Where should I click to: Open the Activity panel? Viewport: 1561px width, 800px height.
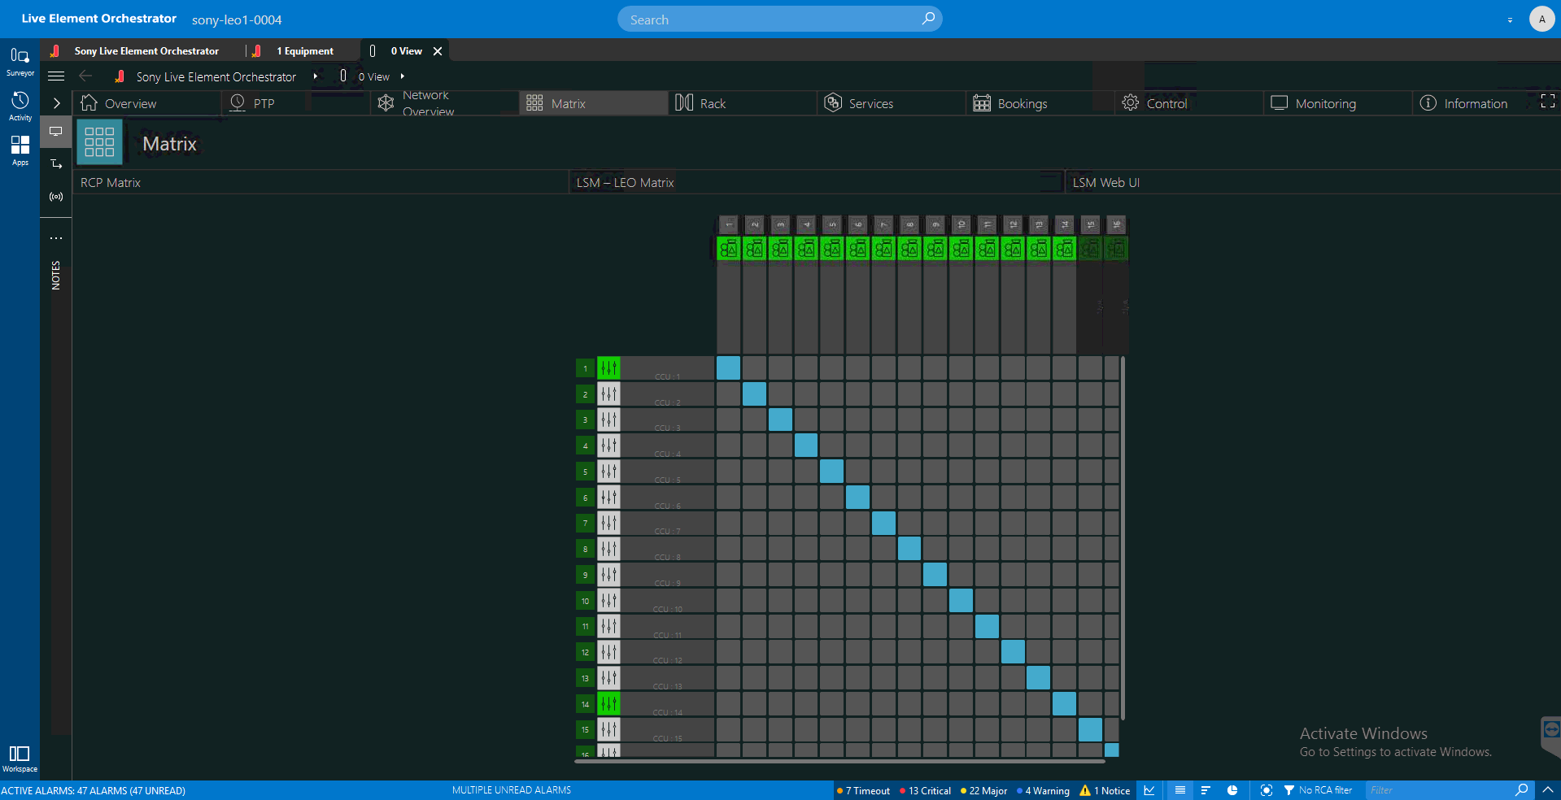[x=20, y=106]
